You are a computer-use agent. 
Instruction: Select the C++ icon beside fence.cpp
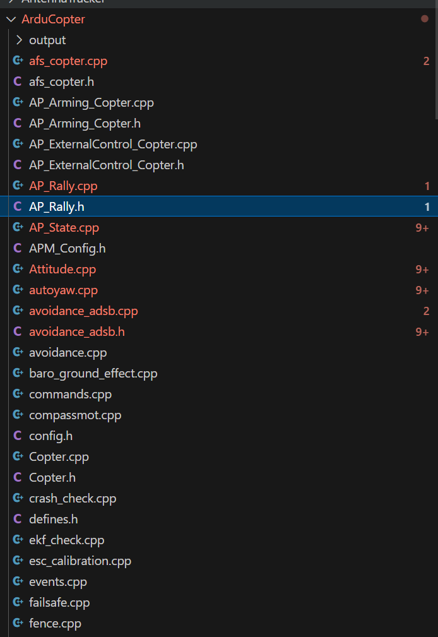click(18, 623)
